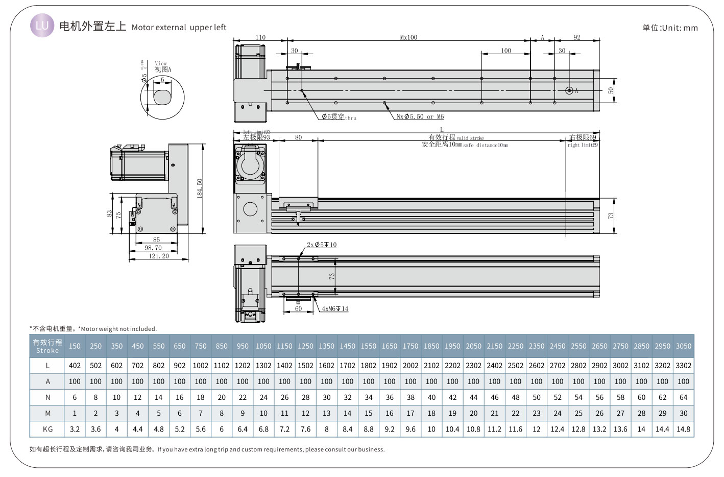Click the '*Motor weight not included' note

pos(117,329)
